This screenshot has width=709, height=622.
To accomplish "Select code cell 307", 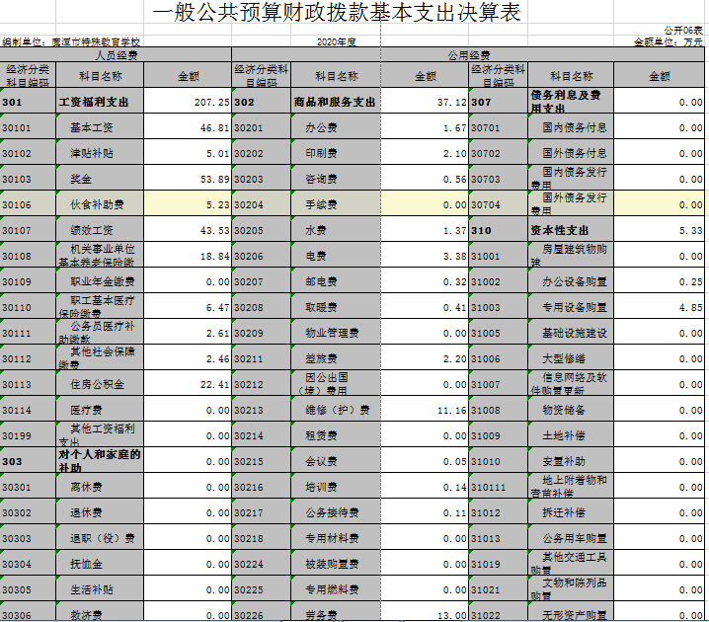I will [499, 101].
